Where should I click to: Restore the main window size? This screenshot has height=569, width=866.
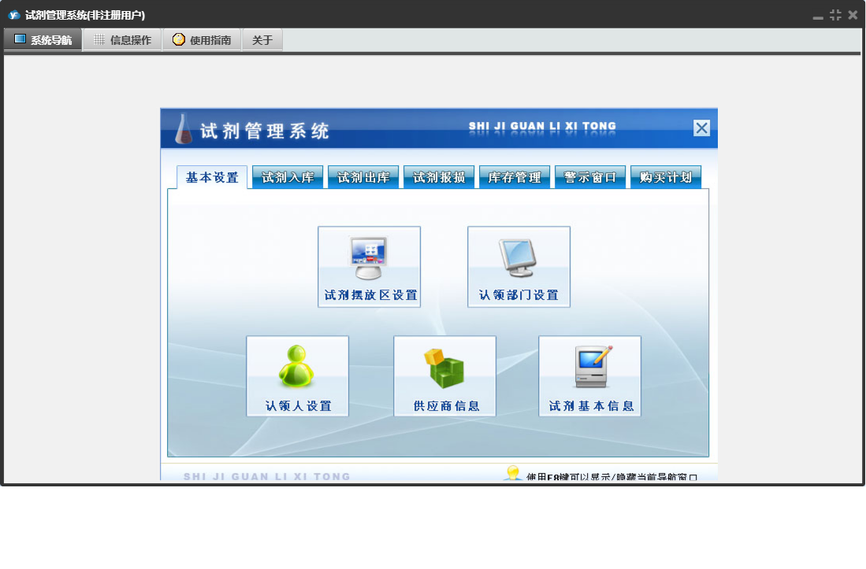coord(835,15)
